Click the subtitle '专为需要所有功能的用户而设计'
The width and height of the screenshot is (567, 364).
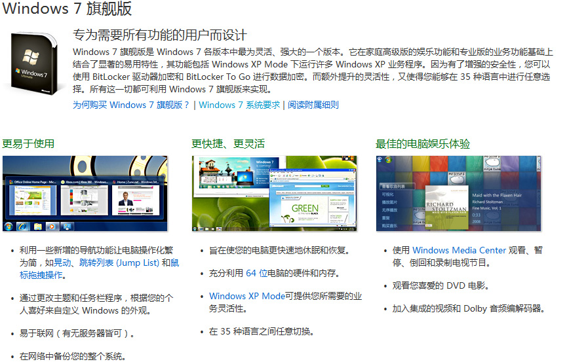pyautogui.click(x=160, y=35)
